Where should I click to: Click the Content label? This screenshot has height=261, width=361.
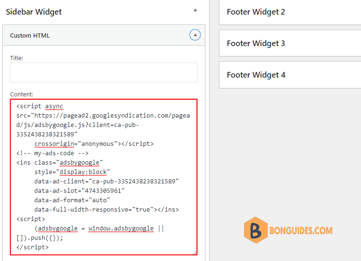click(x=22, y=94)
